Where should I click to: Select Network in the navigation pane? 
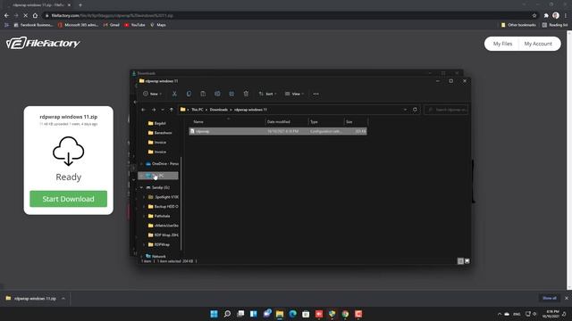[x=156, y=256]
